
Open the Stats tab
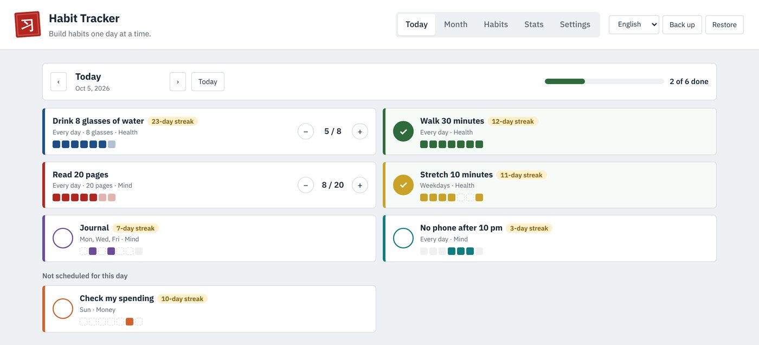pyautogui.click(x=533, y=24)
